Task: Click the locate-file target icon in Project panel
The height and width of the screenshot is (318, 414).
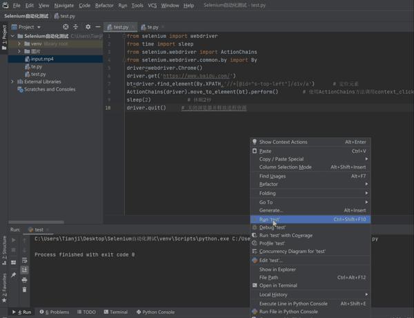Action: 66,26
